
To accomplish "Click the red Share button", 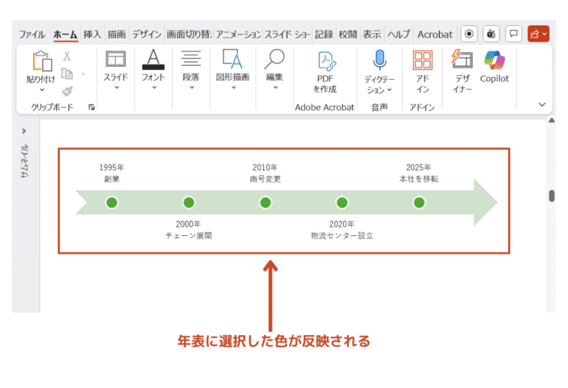I will (538, 34).
